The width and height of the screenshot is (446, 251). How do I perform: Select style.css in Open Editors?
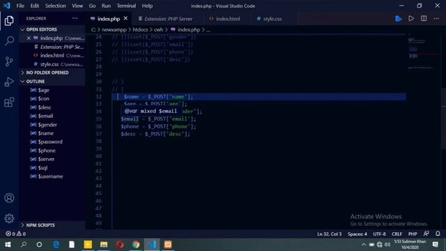tap(52, 64)
